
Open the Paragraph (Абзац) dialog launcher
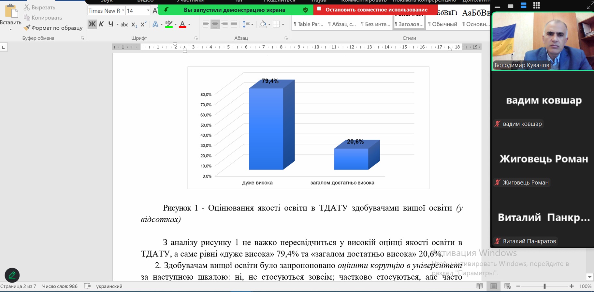tap(286, 38)
